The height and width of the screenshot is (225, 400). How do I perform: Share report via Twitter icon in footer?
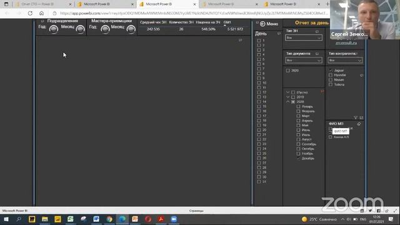[370, 211]
